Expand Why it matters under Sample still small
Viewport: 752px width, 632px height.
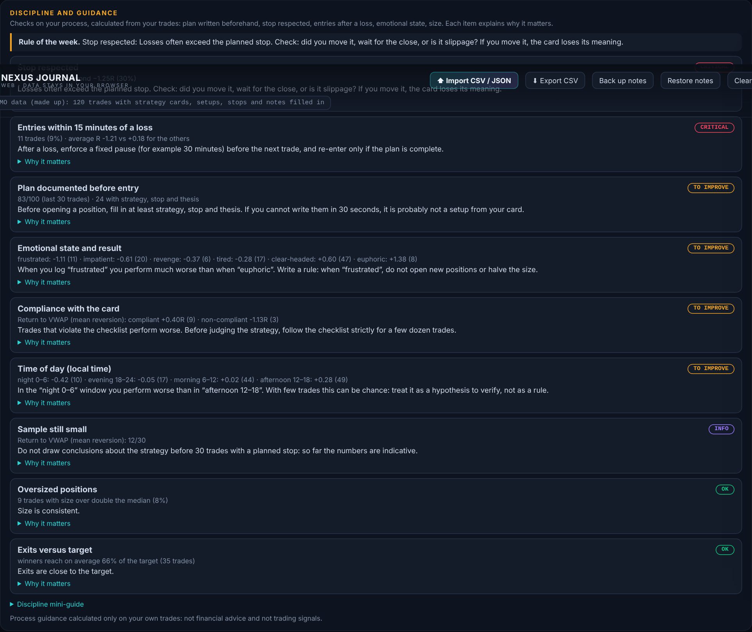pyautogui.click(x=44, y=463)
